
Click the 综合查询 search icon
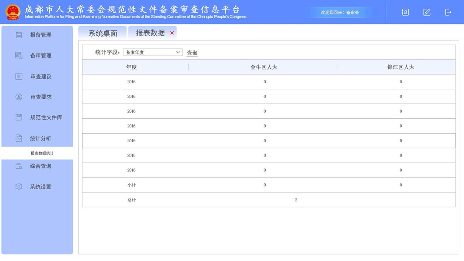click(x=19, y=166)
